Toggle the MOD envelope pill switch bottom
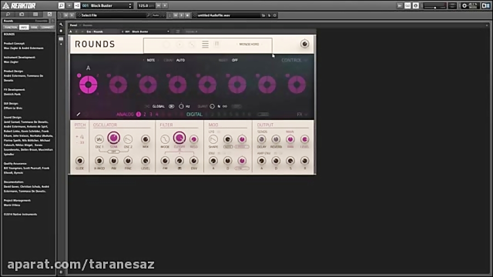 (242, 169)
